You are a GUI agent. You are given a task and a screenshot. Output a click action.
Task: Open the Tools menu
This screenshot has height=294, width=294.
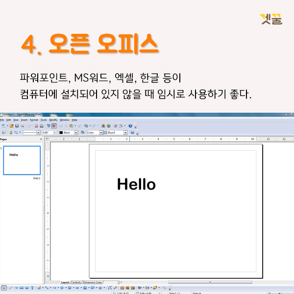tap(44, 120)
